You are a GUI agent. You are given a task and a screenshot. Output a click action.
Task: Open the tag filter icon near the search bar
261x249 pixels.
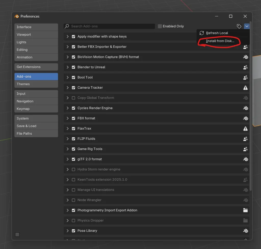click(239, 26)
